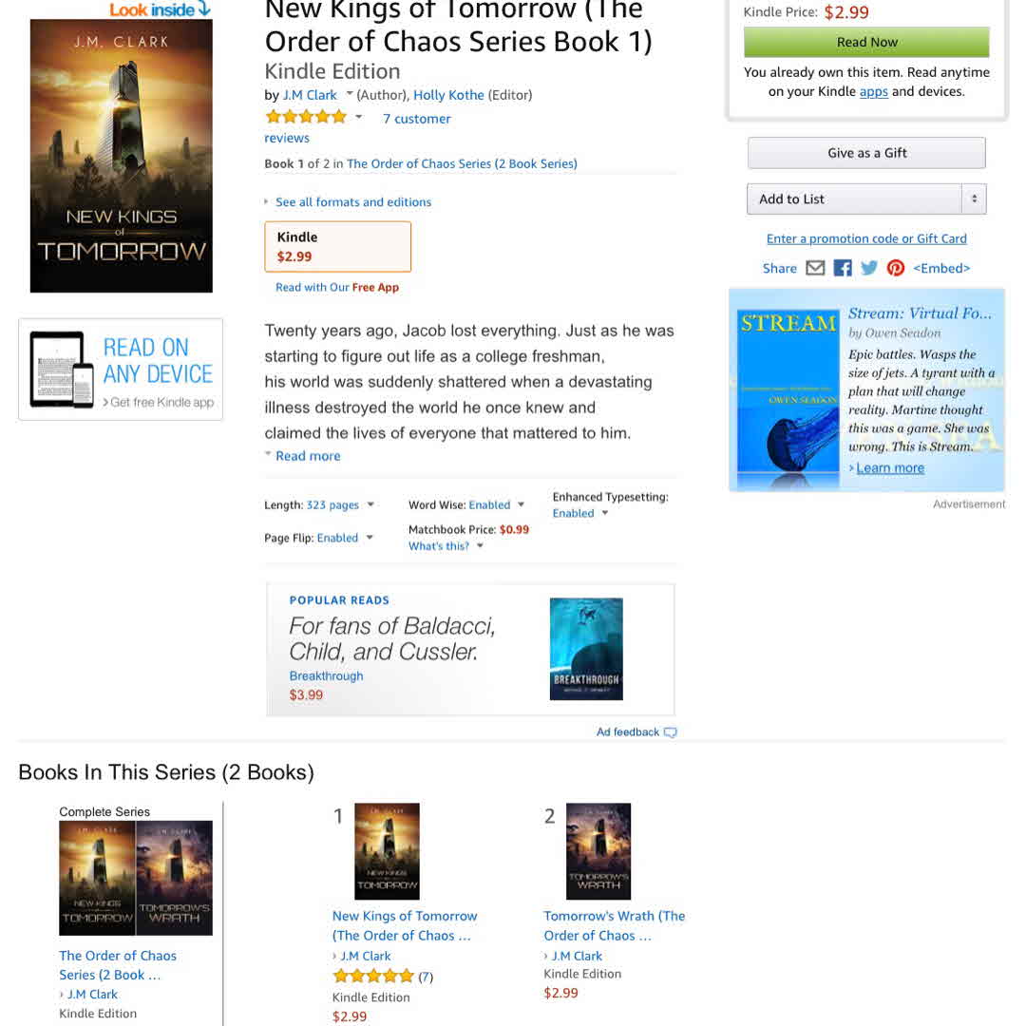Click Look inside arrow above book cover
1026x1026 pixels.
click(x=204, y=9)
